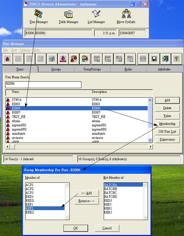Image resolution: width=184 pixels, height=236 pixels.
Task: Click the O/S User List button
Action: tap(167, 132)
